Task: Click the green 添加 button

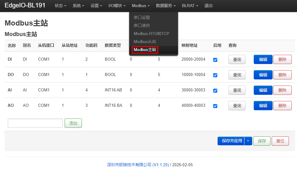Action: click(x=73, y=123)
